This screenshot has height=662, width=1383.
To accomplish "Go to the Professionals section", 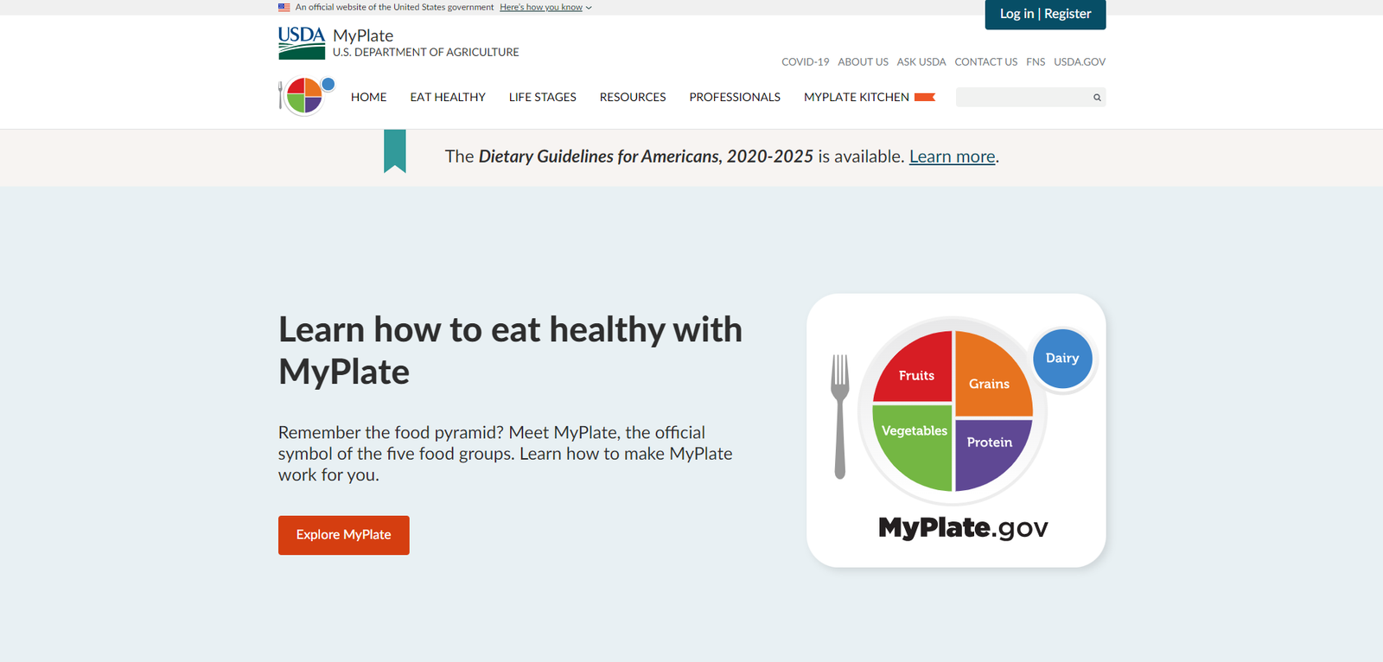I will [x=735, y=97].
